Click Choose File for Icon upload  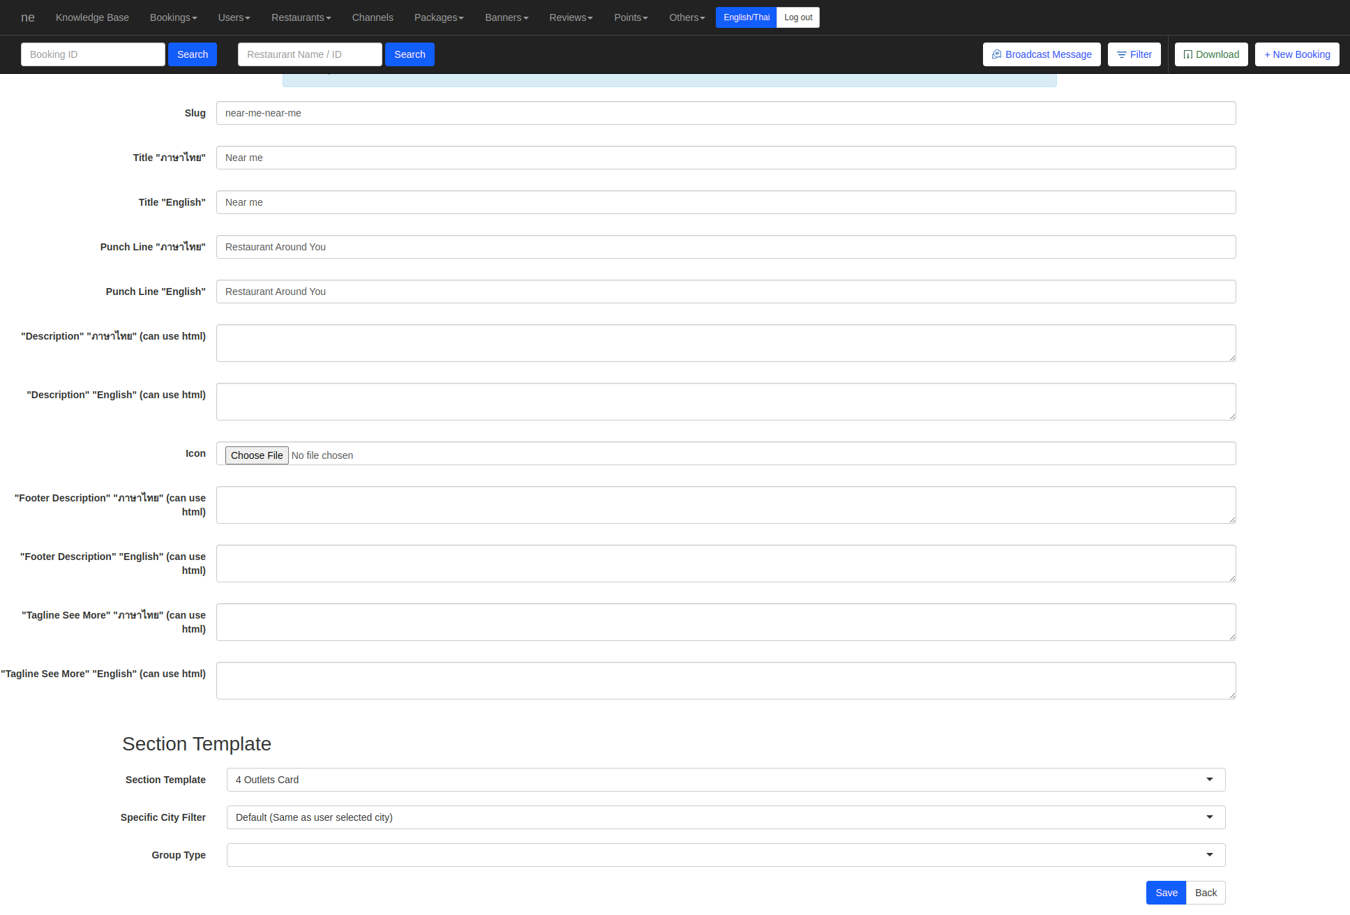257,455
